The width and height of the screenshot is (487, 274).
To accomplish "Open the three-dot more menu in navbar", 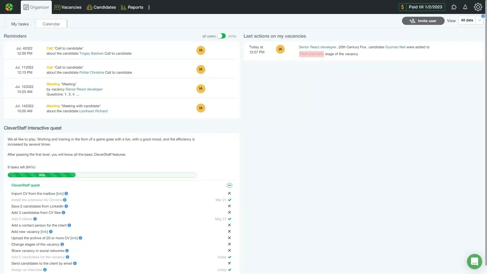I will click(x=149, y=7).
